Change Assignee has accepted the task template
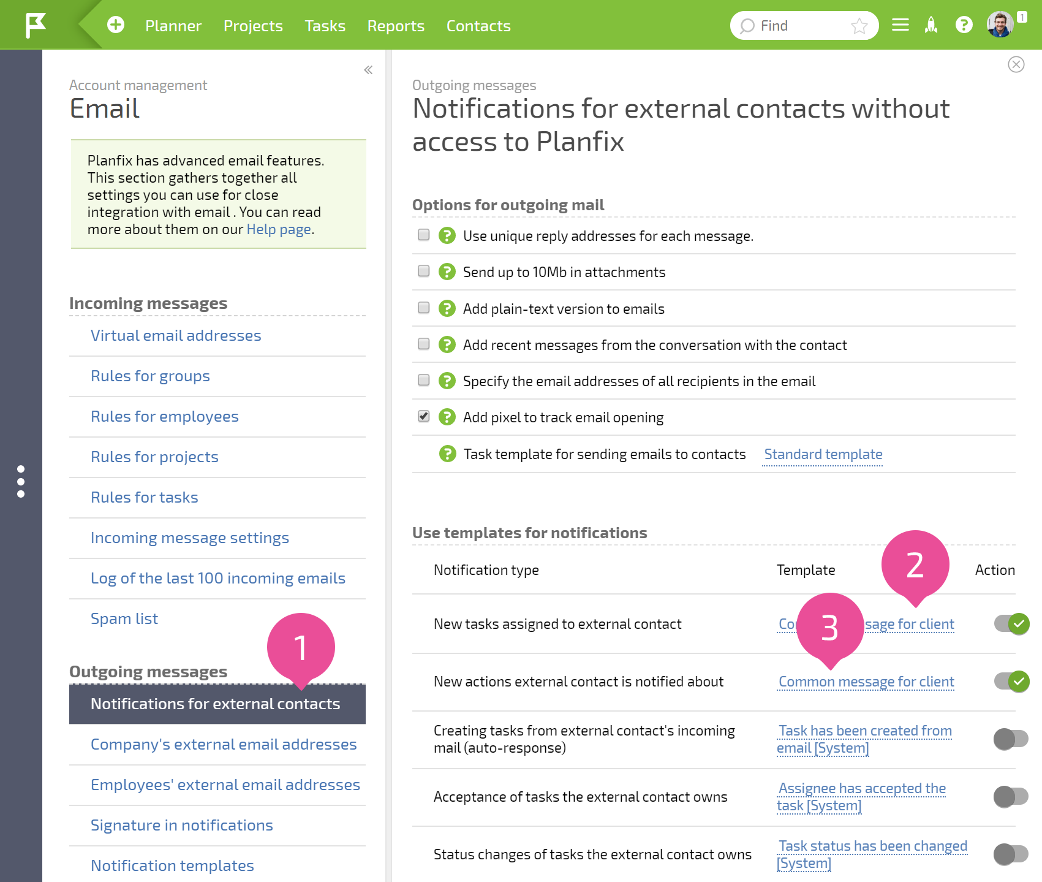1042x882 pixels. point(861,797)
